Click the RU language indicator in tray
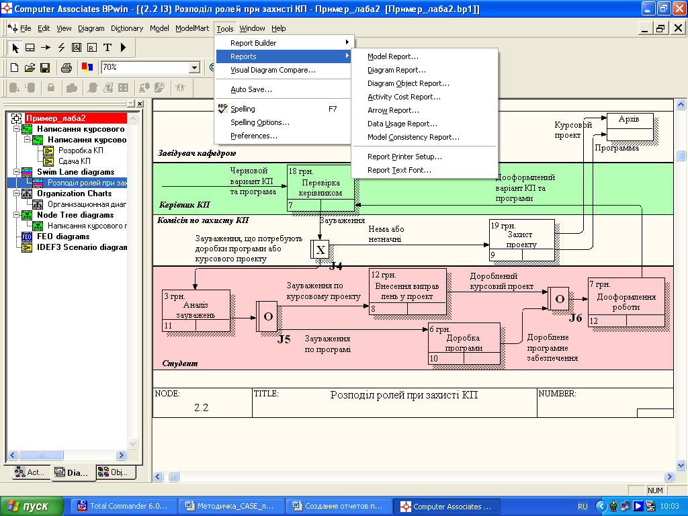Screen dimensions: 688x516 pos(583,507)
